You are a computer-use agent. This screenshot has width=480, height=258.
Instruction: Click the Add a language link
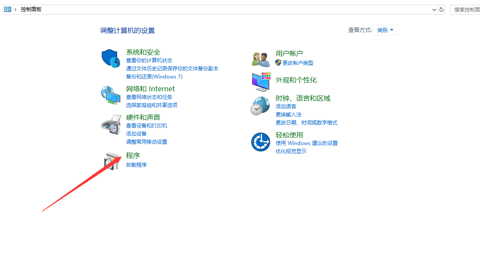pyautogui.click(x=286, y=106)
